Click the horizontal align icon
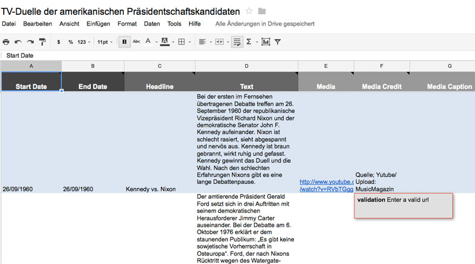 (202, 42)
